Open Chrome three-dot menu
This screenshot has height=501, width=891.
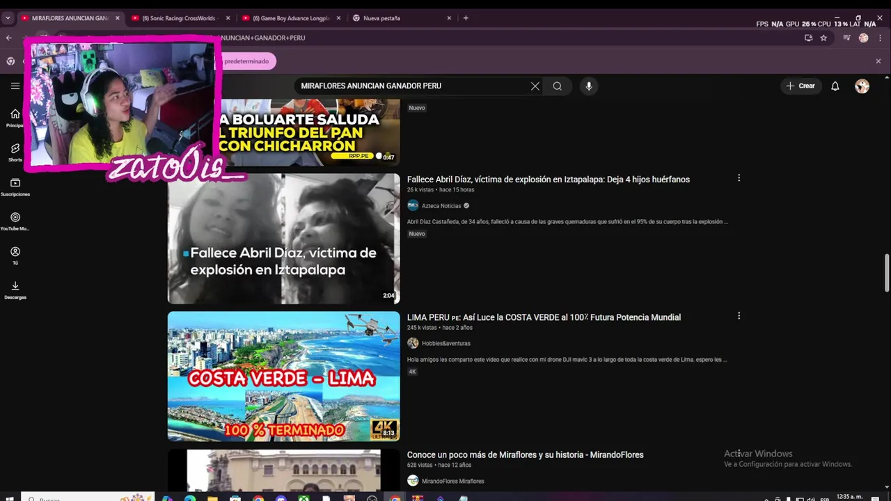tap(880, 38)
